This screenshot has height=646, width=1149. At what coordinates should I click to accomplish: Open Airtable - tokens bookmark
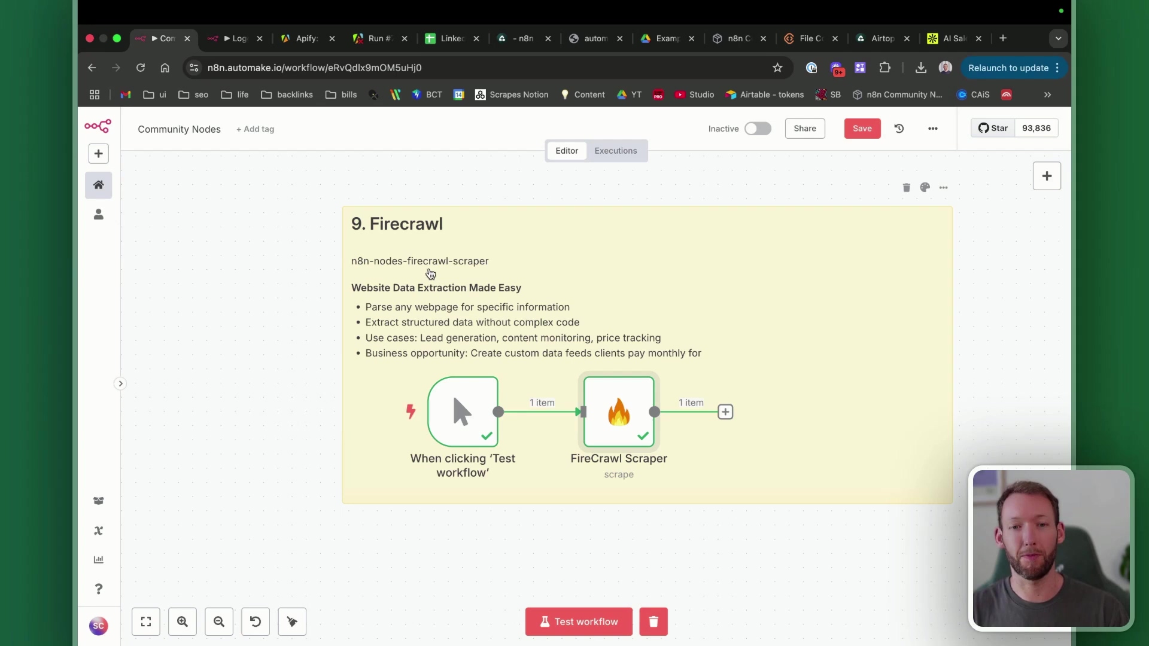[x=764, y=95]
